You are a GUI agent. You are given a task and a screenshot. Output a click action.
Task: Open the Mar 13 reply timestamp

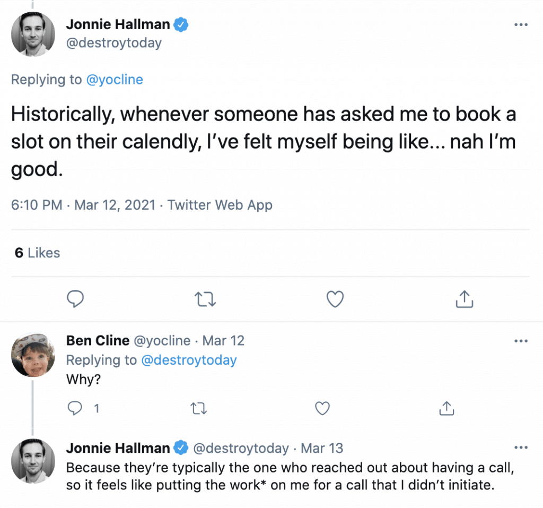[x=322, y=448]
